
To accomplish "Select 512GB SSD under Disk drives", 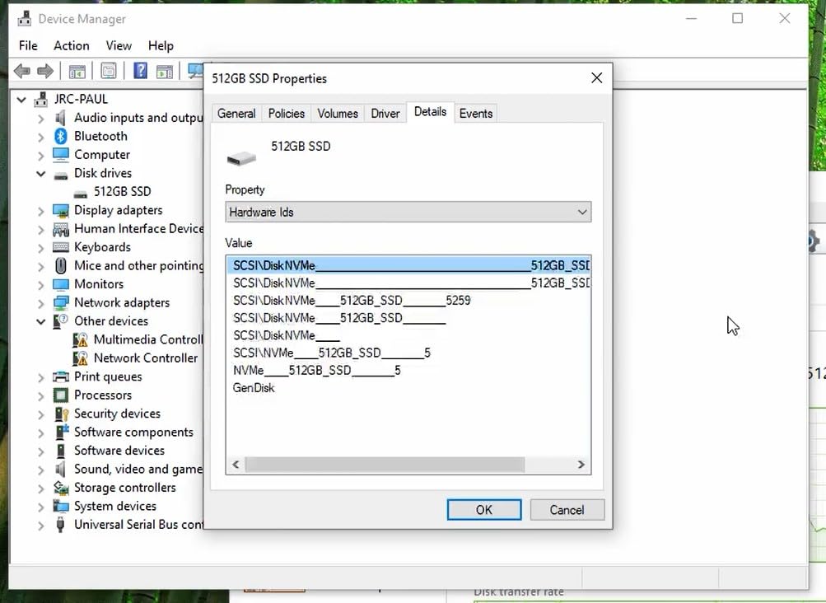I will 122,191.
